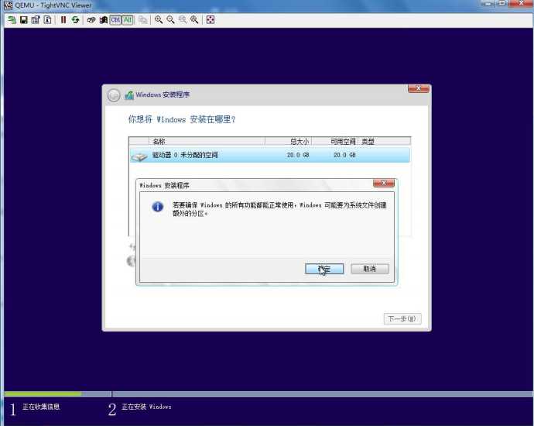
Task: Click the 确定 (OK) button in dialog
Action: point(324,269)
